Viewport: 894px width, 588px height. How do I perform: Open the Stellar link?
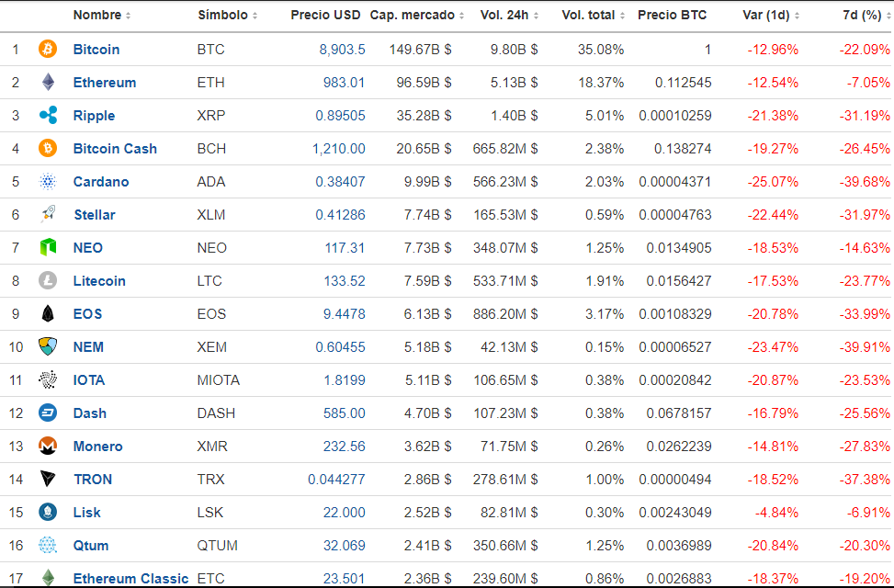(x=95, y=215)
